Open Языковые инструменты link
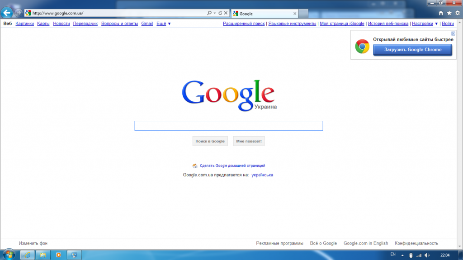463x260 pixels. pyautogui.click(x=292, y=24)
